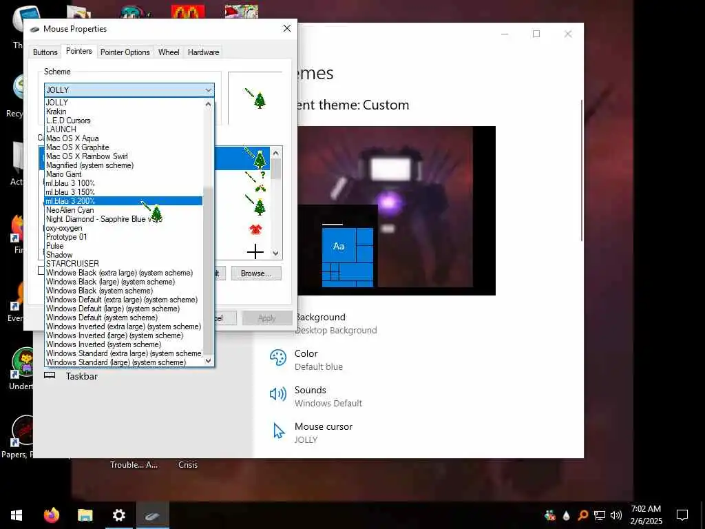
Task: Open the volume control in system tray
Action: pyautogui.click(x=616, y=515)
